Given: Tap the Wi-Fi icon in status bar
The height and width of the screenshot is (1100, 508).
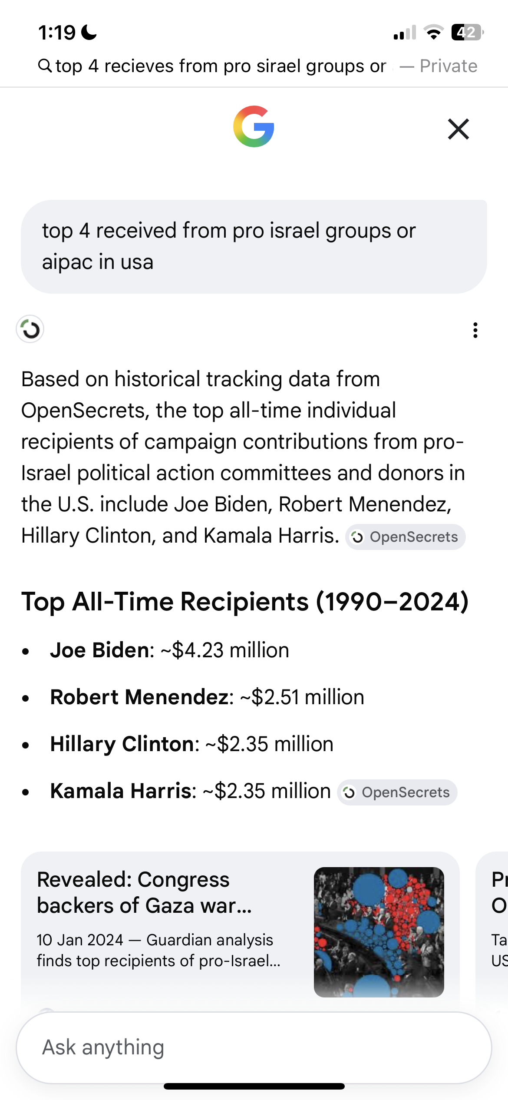Looking at the screenshot, I should [x=433, y=33].
